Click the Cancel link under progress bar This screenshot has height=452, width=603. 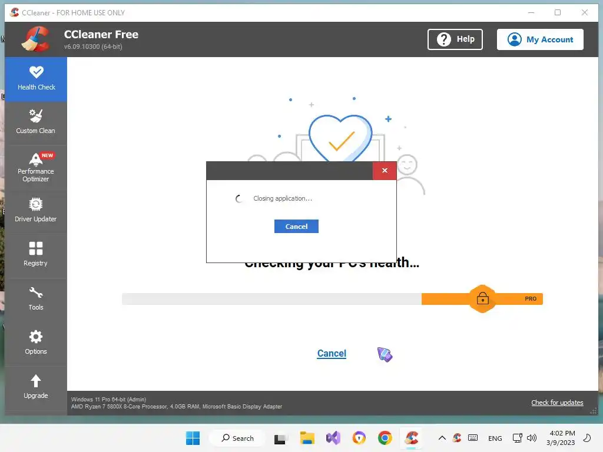coord(332,353)
